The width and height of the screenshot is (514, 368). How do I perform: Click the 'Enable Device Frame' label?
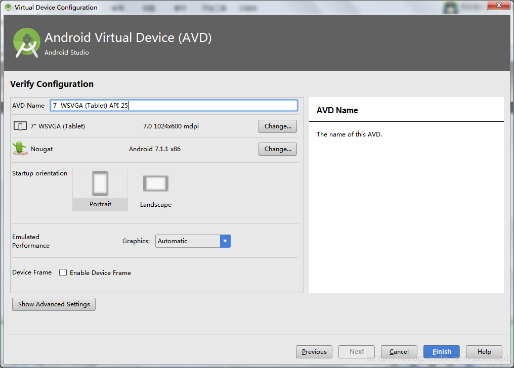(100, 273)
